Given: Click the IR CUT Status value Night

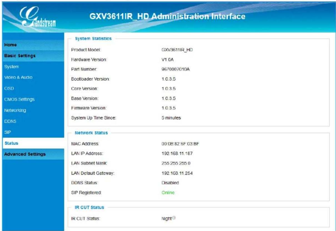Looking at the screenshot, I should tap(167, 219).
